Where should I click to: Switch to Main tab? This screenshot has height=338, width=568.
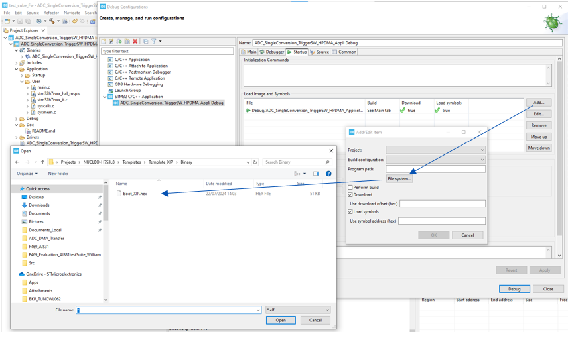tap(249, 52)
